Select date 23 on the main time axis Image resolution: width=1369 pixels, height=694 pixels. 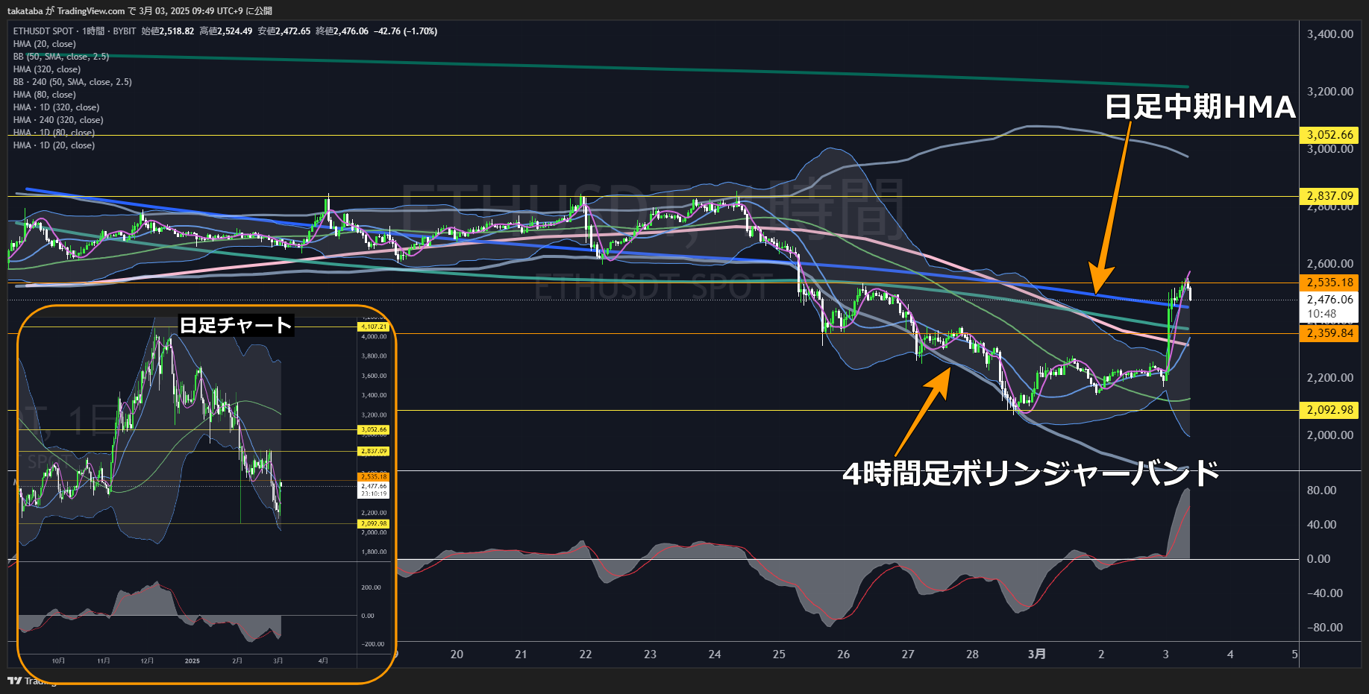[x=650, y=654]
